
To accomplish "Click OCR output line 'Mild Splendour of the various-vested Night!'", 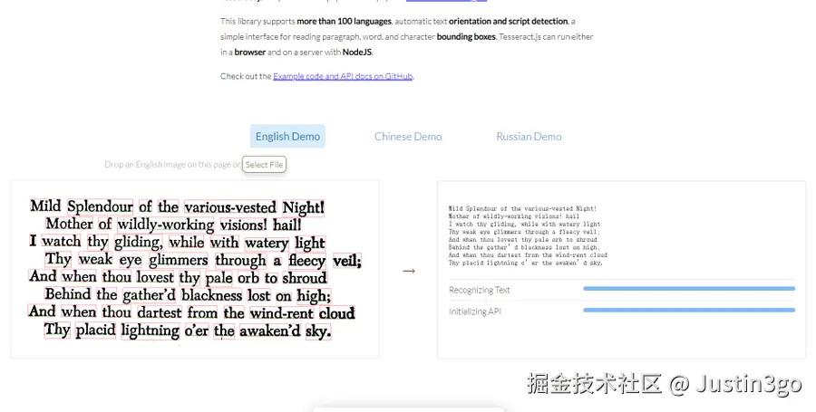I will click(522, 208).
